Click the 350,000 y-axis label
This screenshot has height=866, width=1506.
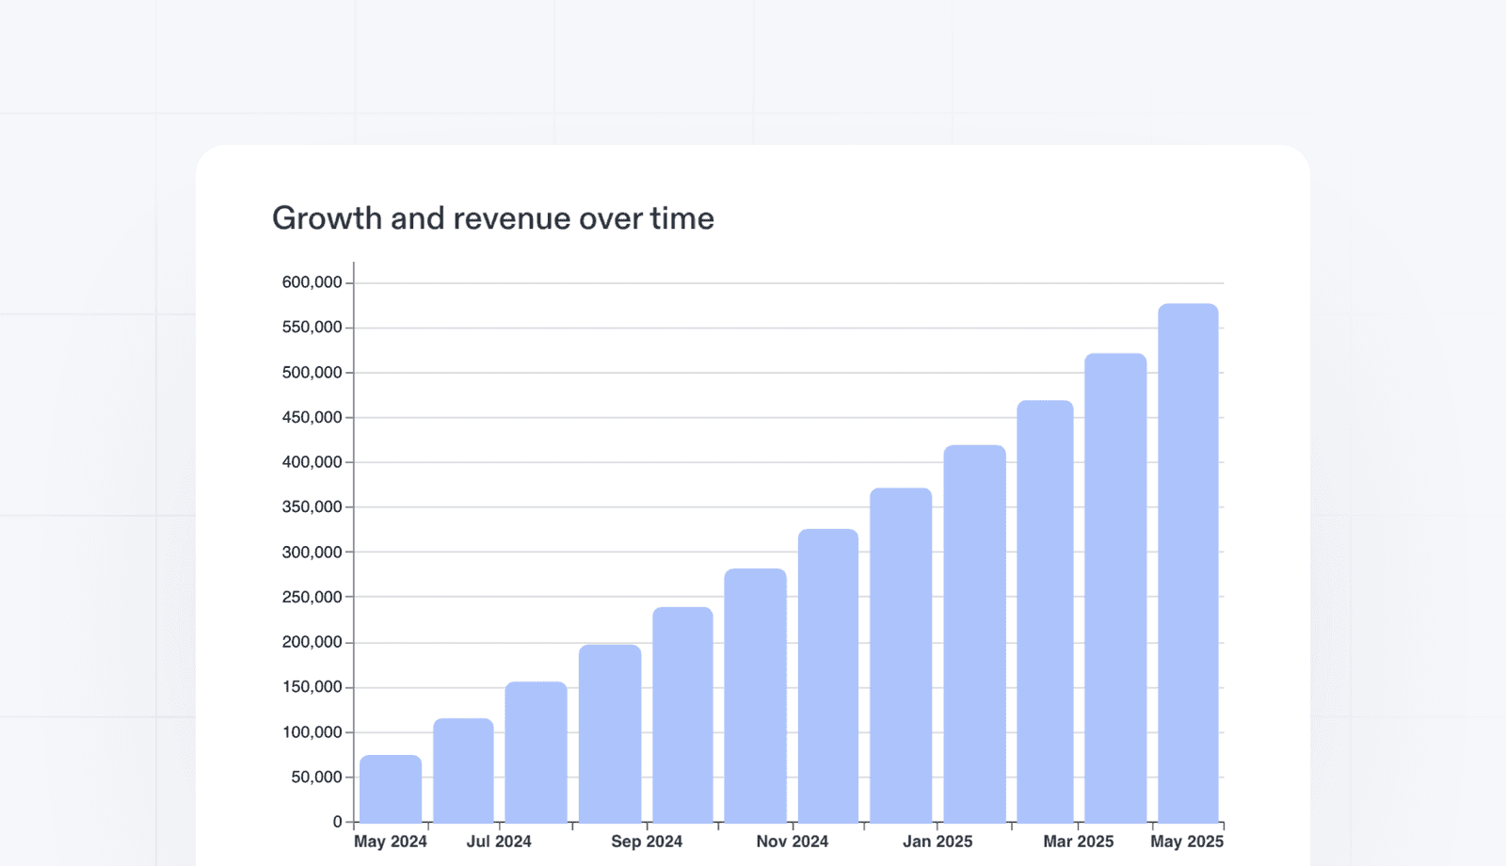(312, 507)
